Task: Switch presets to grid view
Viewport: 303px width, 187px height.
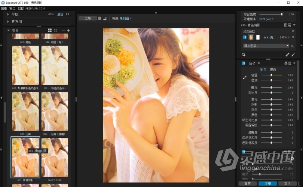Action: click(x=50, y=30)
